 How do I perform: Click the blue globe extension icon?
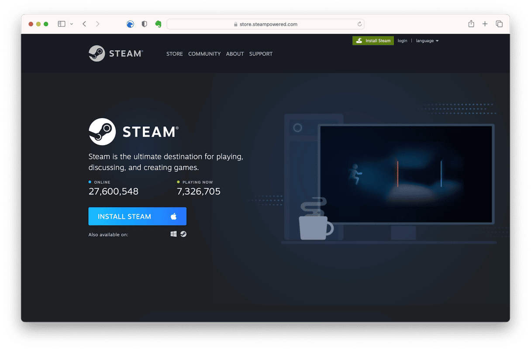pos(130,24)
